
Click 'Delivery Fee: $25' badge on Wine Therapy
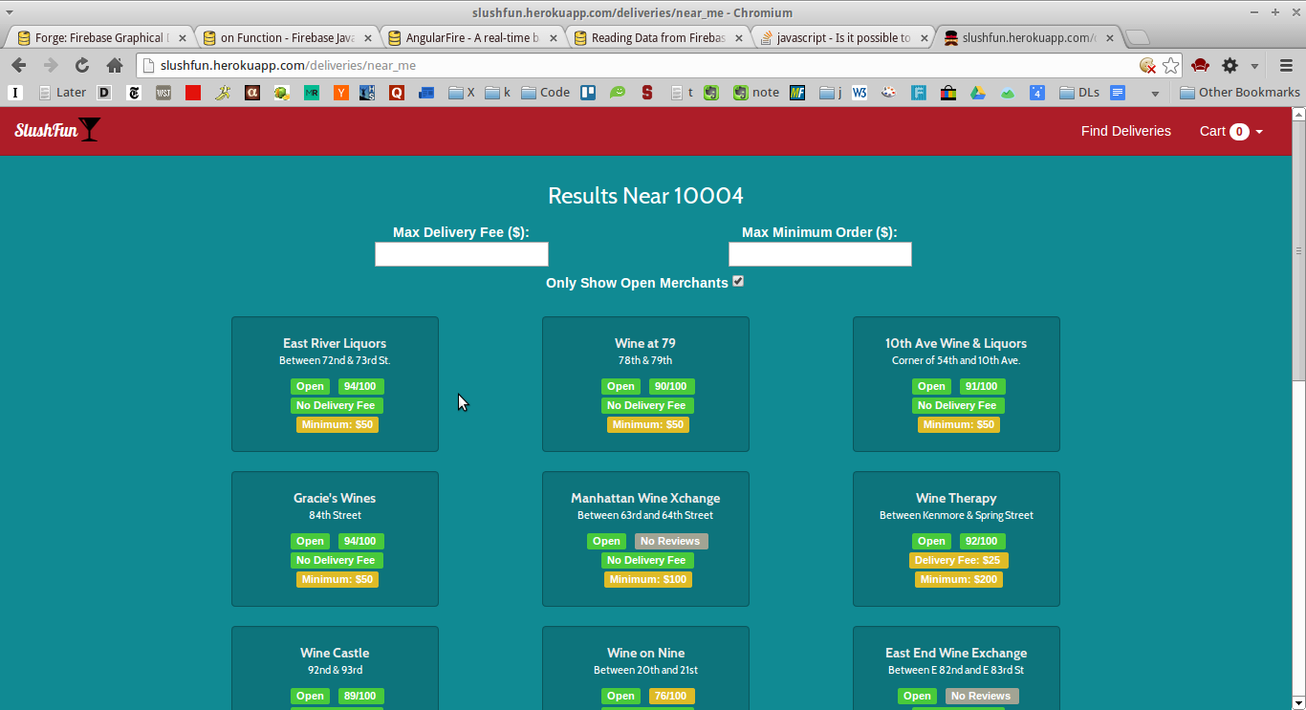958,560
